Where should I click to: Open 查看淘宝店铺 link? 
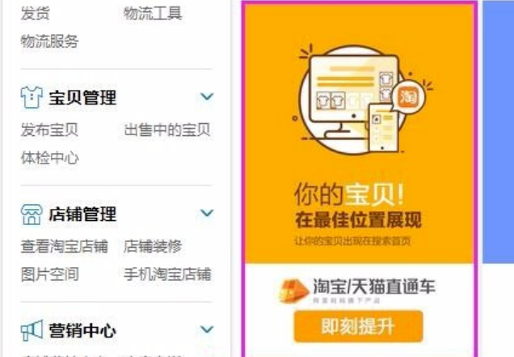65,246
